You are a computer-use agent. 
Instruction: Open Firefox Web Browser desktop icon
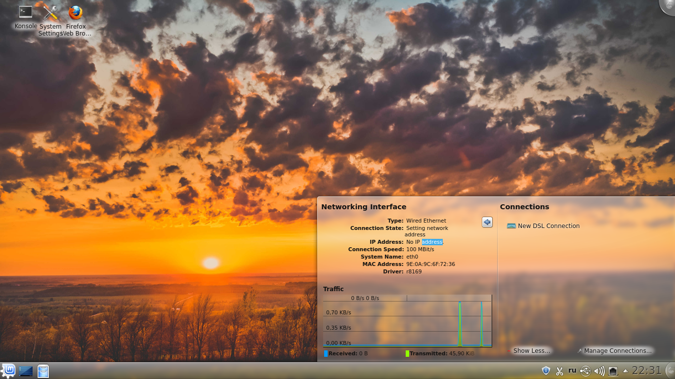point(76,13)
